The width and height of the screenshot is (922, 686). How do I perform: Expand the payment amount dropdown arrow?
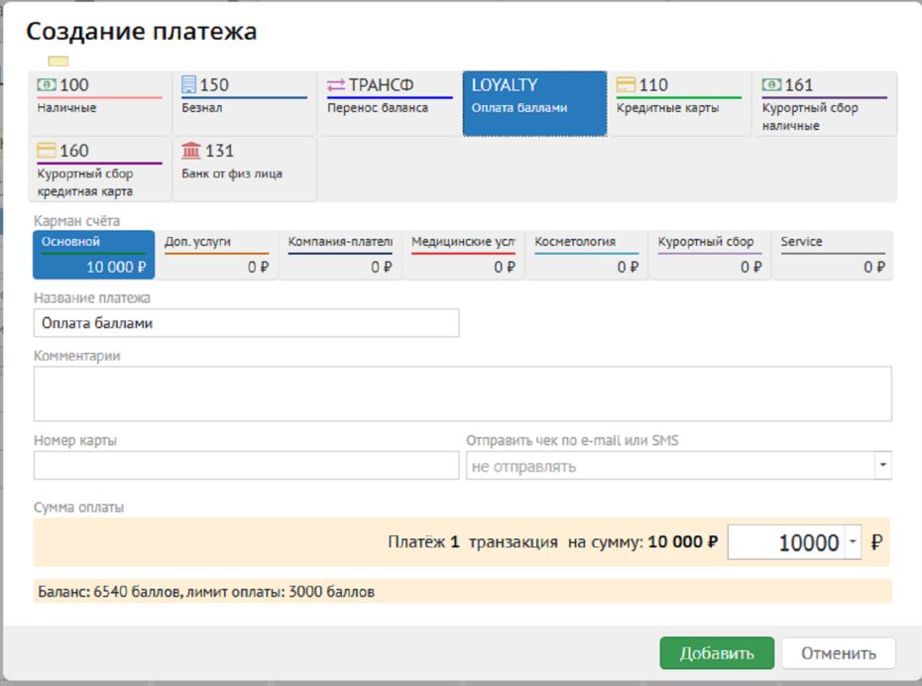point(853,543)
